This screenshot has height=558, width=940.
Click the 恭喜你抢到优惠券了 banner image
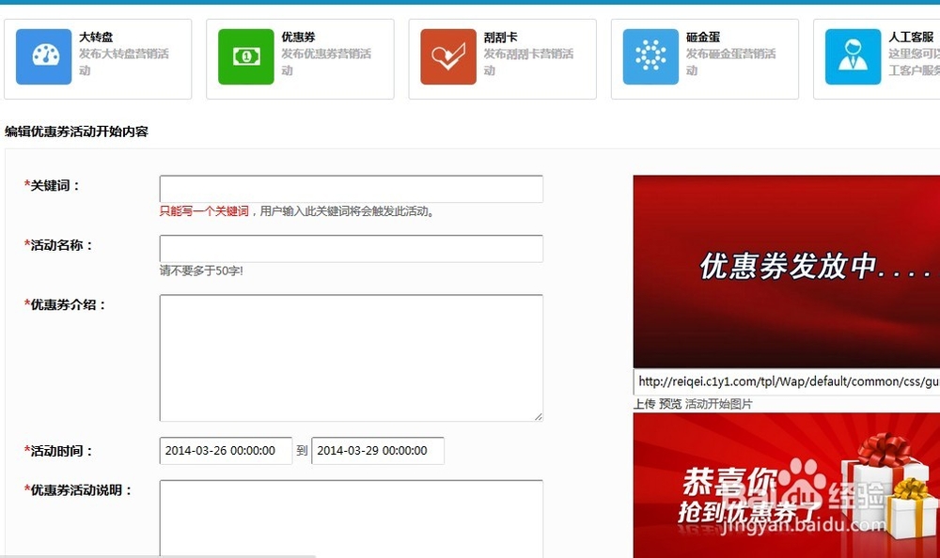787,486
